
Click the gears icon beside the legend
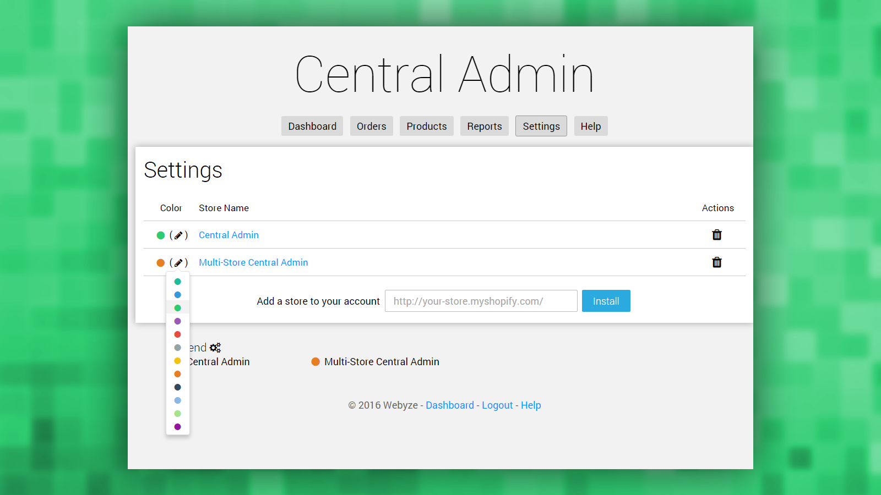click(215, 348)
